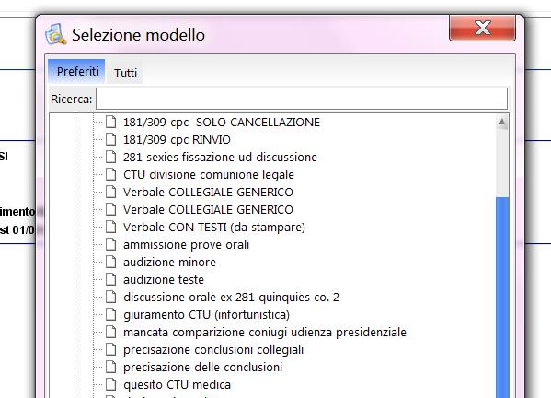Click the file icon of giuramento CTU (infortunistica)
The height and width of the screenshot is (398, 551).
(x=110, y=314)
